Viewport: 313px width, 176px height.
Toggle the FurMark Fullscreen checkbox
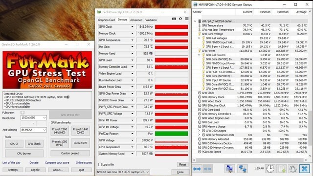(x=22, y=113)
